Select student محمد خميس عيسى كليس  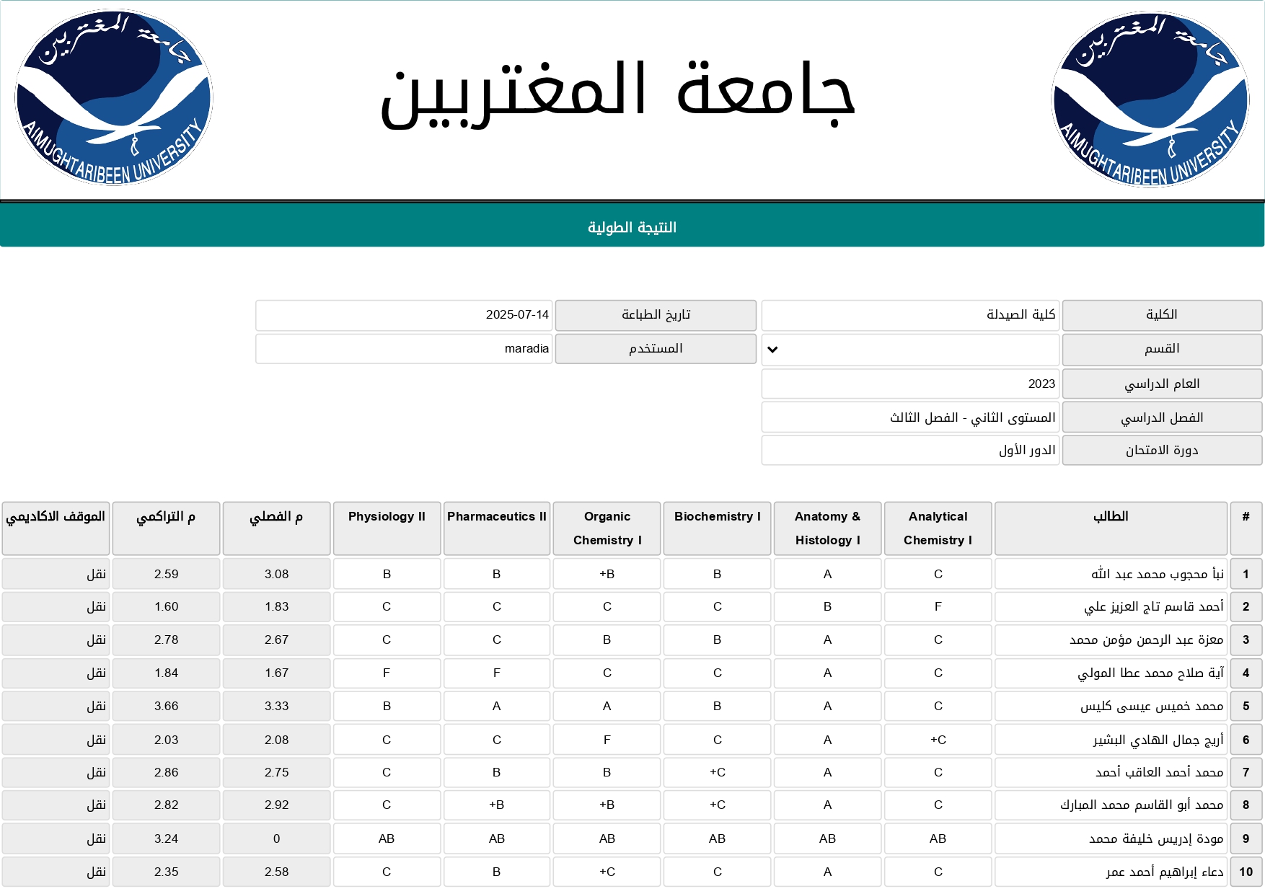[x=1111, y=706]
